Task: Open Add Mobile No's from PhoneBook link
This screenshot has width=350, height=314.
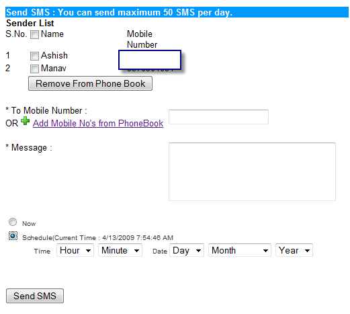Action: point(98,123)
